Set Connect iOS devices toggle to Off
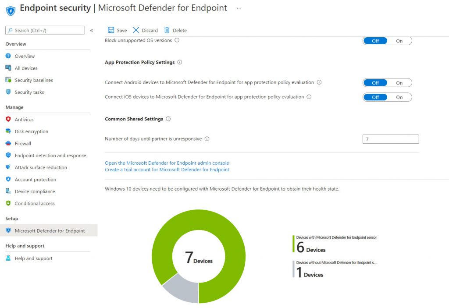 click(375, 97)
